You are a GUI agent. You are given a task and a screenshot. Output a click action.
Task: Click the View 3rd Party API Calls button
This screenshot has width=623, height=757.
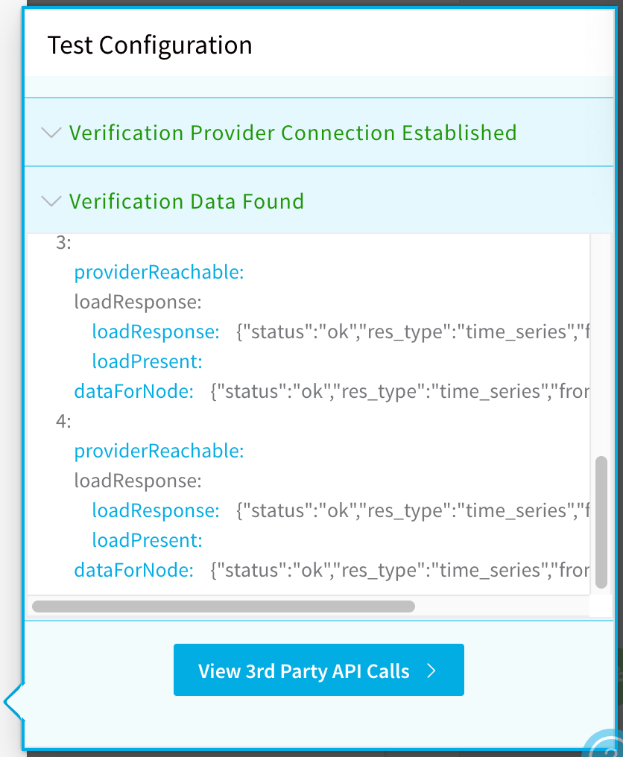tap(319, 670)
